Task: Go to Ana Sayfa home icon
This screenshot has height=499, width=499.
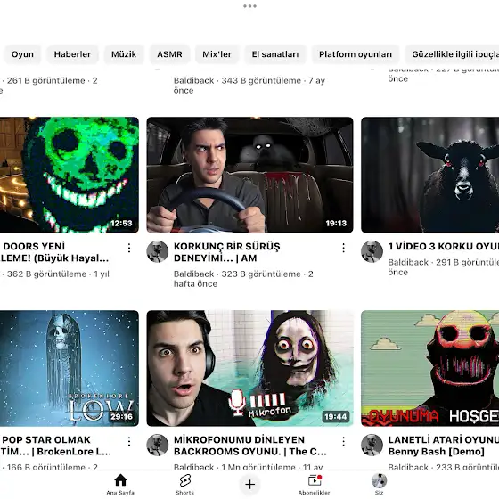Action: click(120, 480)
